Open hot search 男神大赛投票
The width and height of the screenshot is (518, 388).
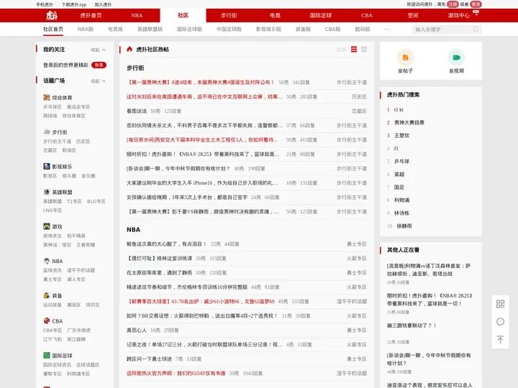[x=409, y=122]
